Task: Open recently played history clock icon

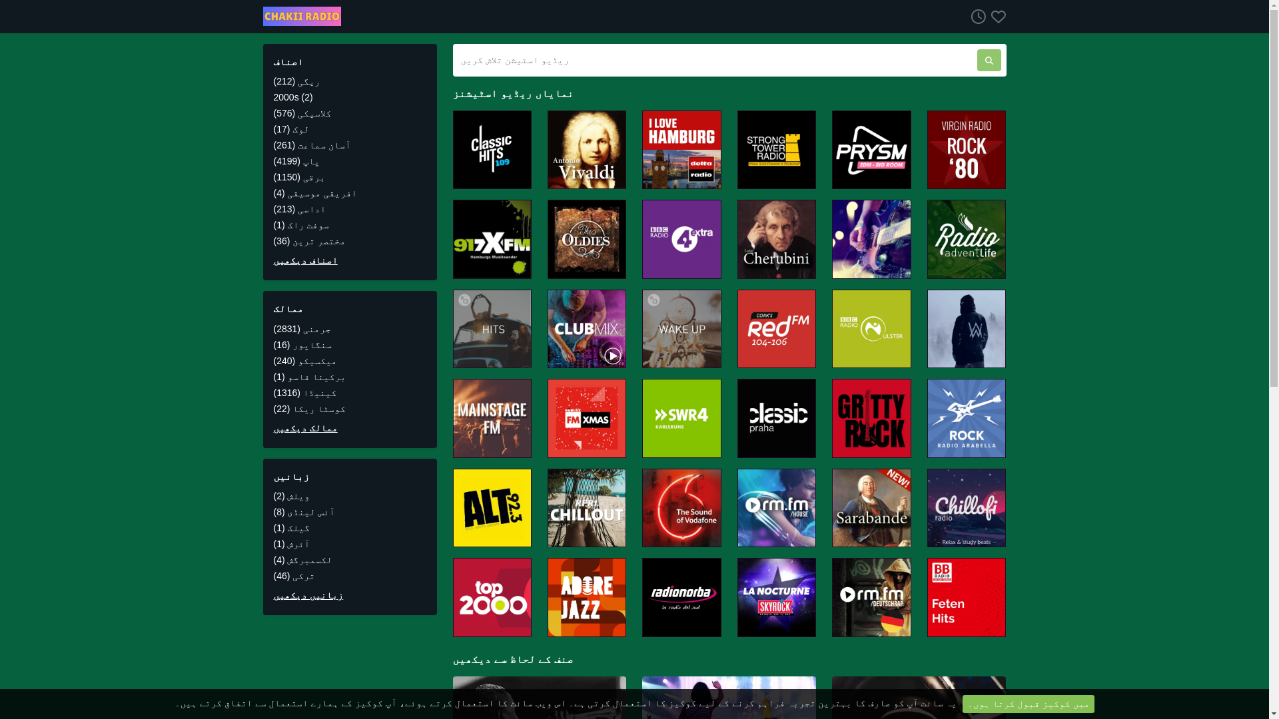Action: [x=978, y=17]
